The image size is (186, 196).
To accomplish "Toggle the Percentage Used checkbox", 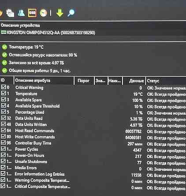I will click(3, 112).
